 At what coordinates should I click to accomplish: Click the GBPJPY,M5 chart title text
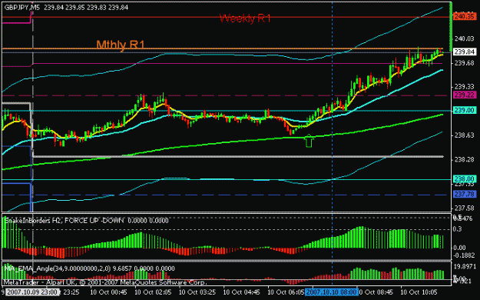(x=22, y=8)
